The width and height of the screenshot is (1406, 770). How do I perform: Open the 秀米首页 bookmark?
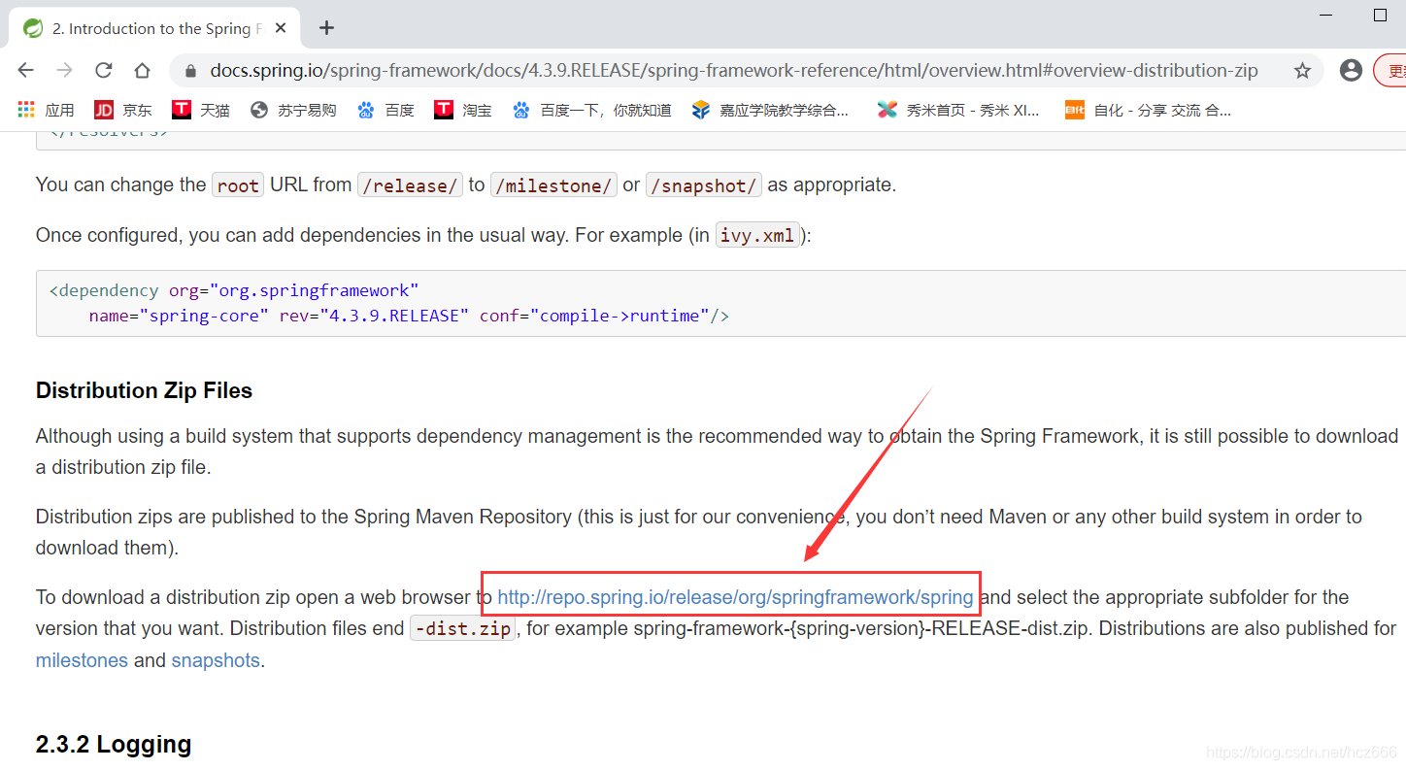pos(958,110)
